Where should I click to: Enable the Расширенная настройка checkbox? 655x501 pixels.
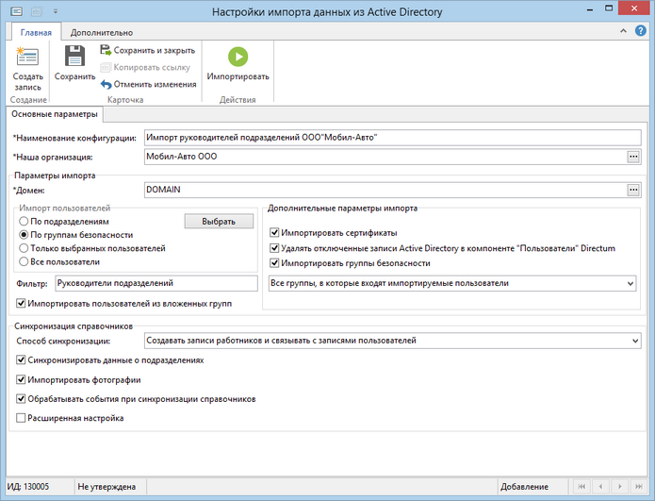point(21,418)
